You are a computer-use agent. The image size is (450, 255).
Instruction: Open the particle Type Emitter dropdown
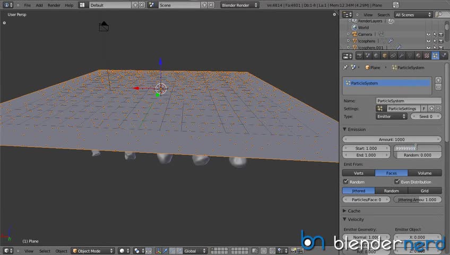tap(392, 116)
